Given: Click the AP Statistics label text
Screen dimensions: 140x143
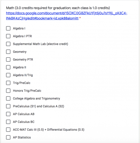Looking at the screenshot, I should click(22, 137).
